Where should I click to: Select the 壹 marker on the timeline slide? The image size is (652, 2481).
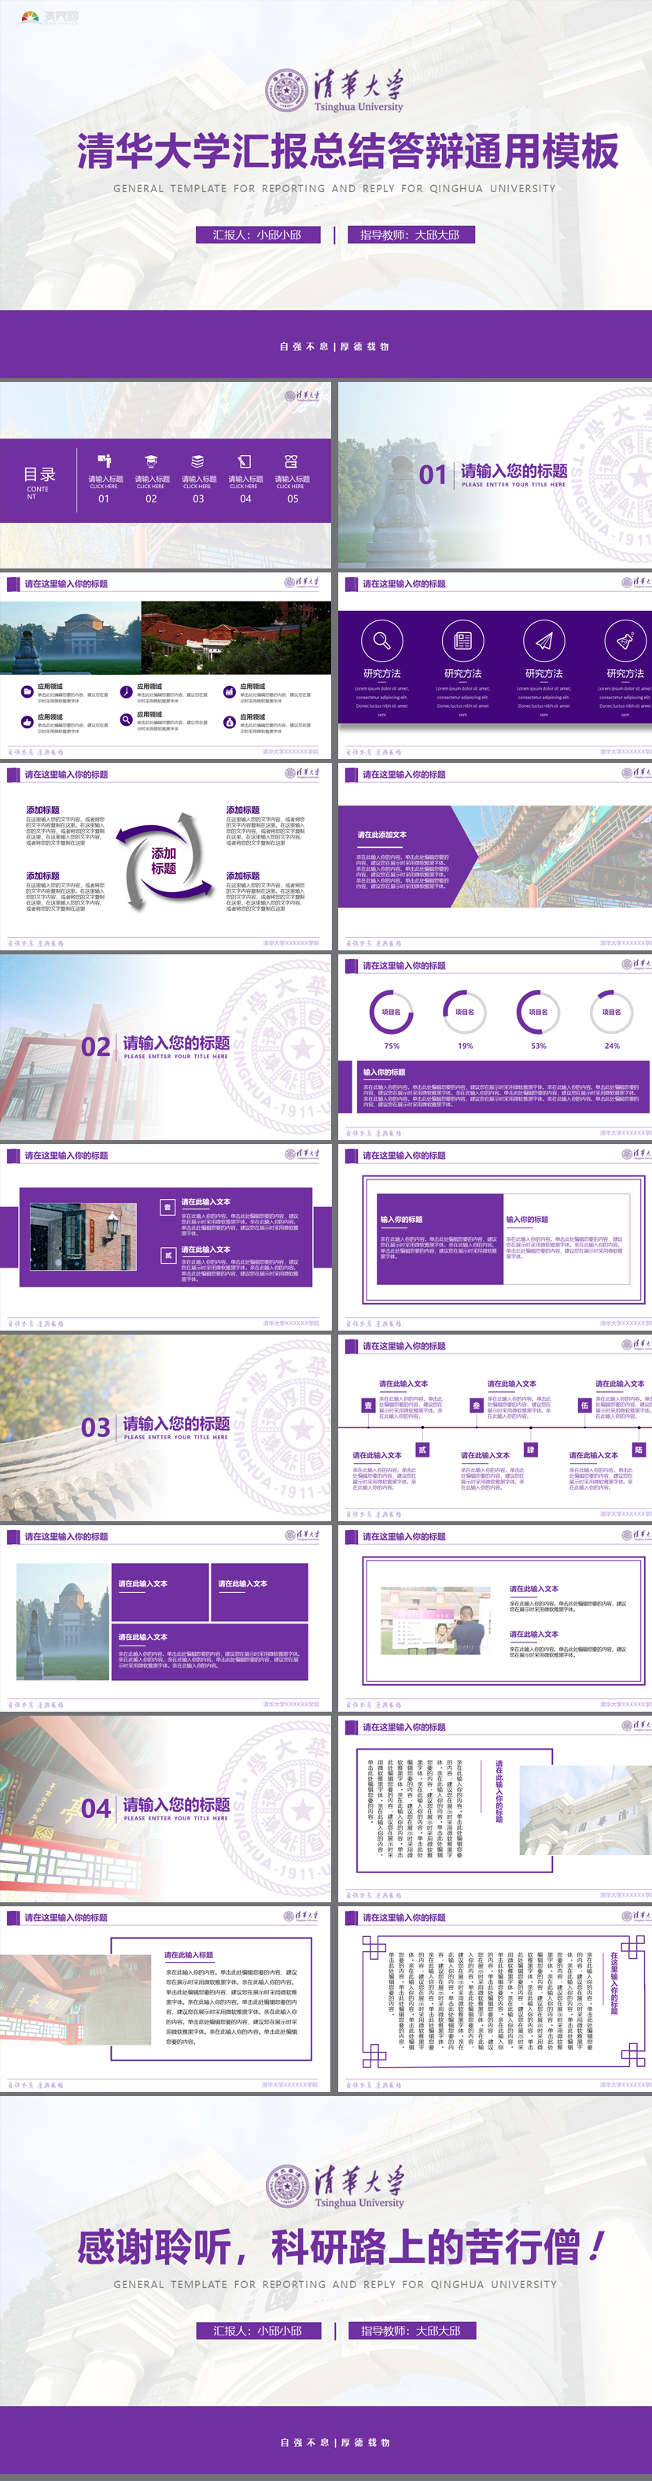pyautogui.click(x=368, y=1405)
